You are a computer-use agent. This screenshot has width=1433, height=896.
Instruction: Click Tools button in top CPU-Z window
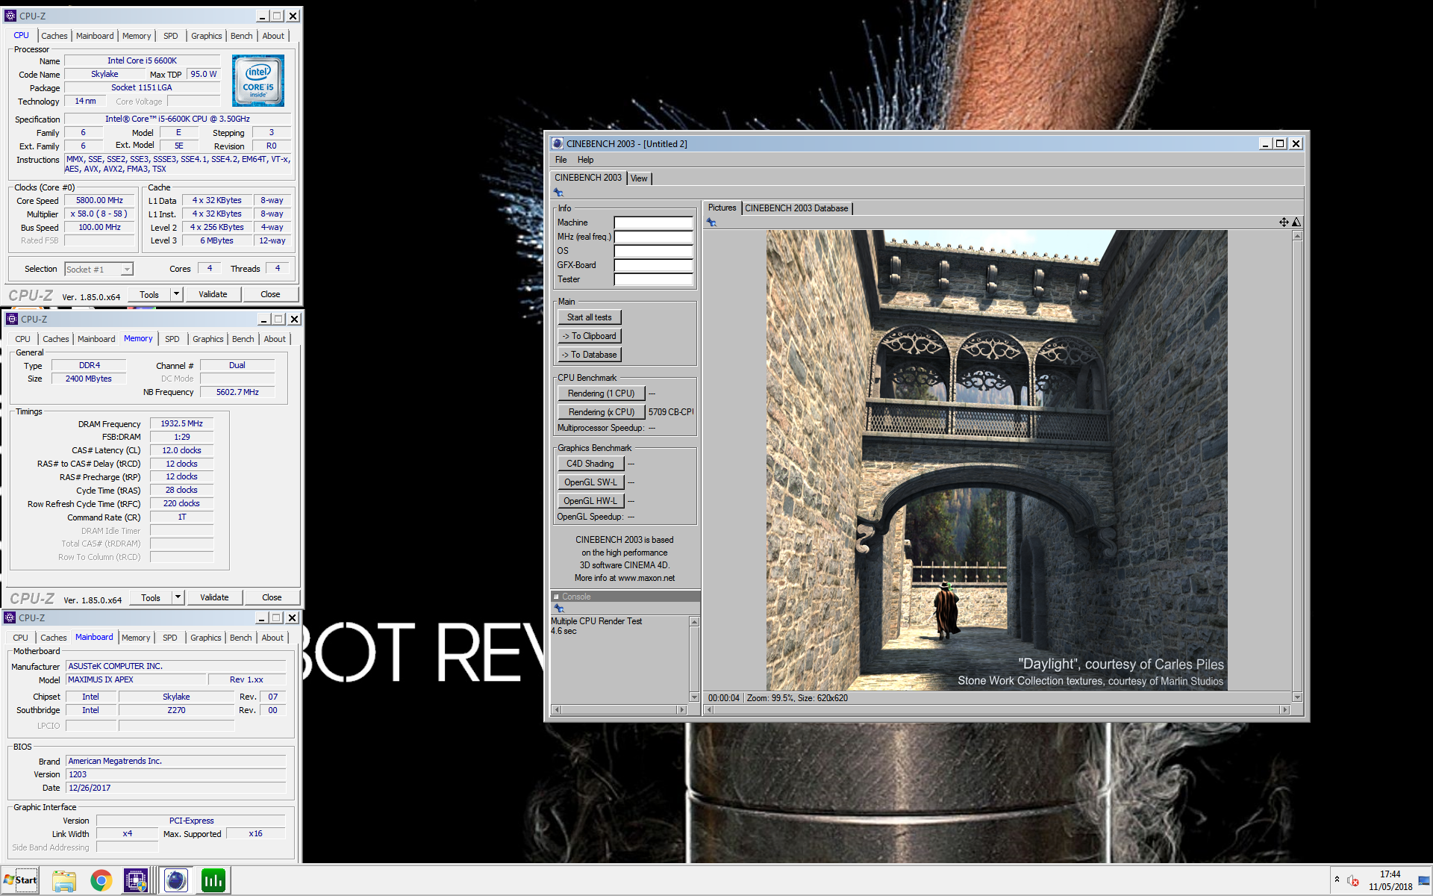click(149, 294)
